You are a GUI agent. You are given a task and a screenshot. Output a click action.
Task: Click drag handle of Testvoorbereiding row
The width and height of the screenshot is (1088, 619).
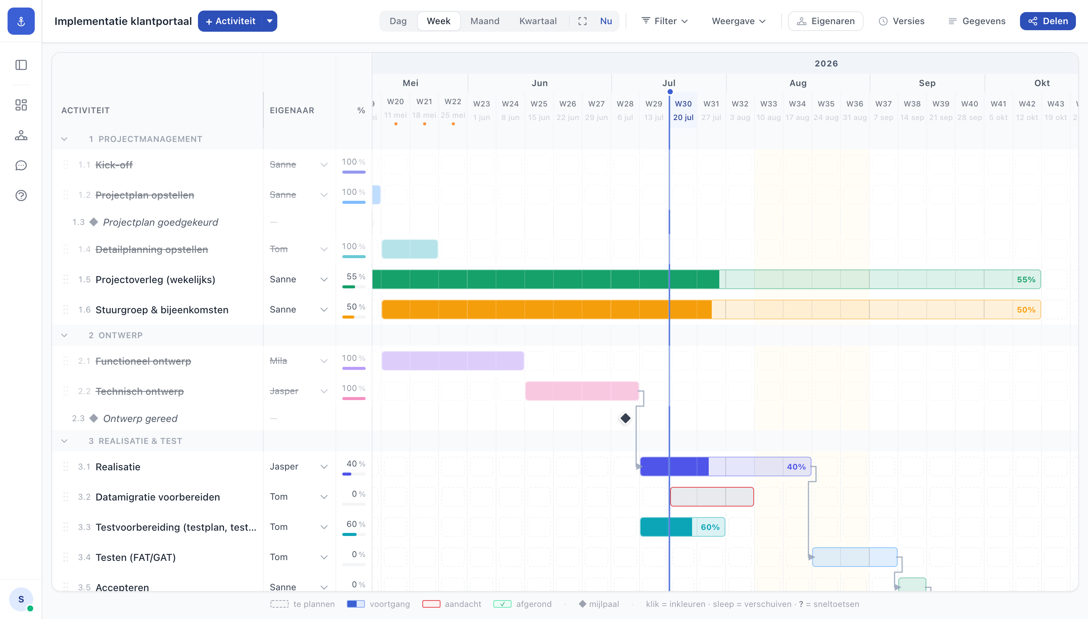(x=65, y=527)
